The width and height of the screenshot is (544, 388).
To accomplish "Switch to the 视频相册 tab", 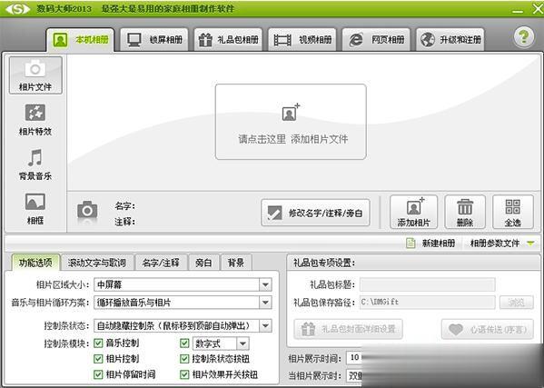I will coord(302,40).
